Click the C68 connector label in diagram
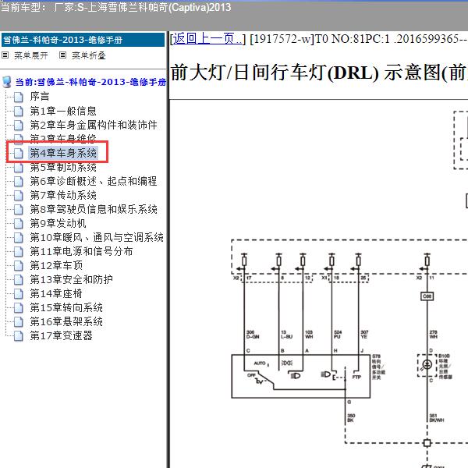This screenshot has height=468, width=468. [427, 296]
